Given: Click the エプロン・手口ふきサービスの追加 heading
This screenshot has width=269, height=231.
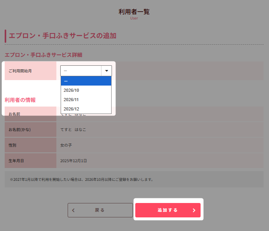Looking at the screenshot, I should point(63,36).
